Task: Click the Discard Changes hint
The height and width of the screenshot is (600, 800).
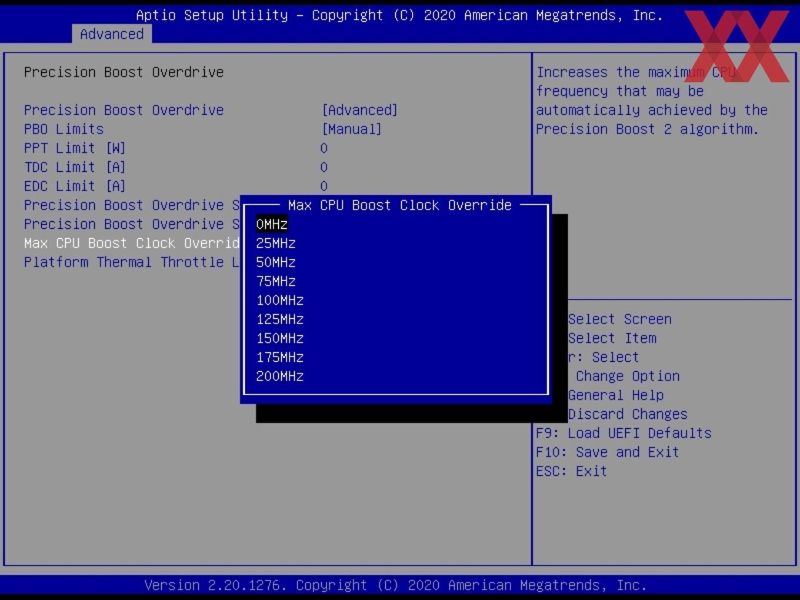Action: click(628, 414)
